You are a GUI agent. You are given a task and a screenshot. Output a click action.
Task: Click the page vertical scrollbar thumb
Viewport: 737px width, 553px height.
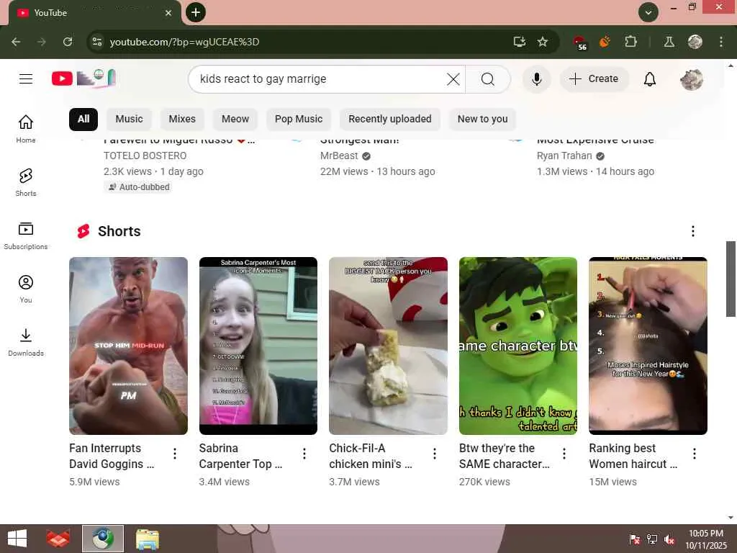[731, 279]
